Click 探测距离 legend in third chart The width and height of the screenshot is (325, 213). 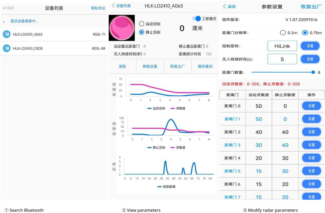coord(166,187)
